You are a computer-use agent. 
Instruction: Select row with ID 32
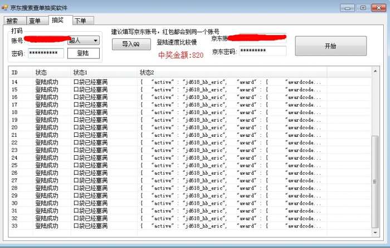pos(190,218)
